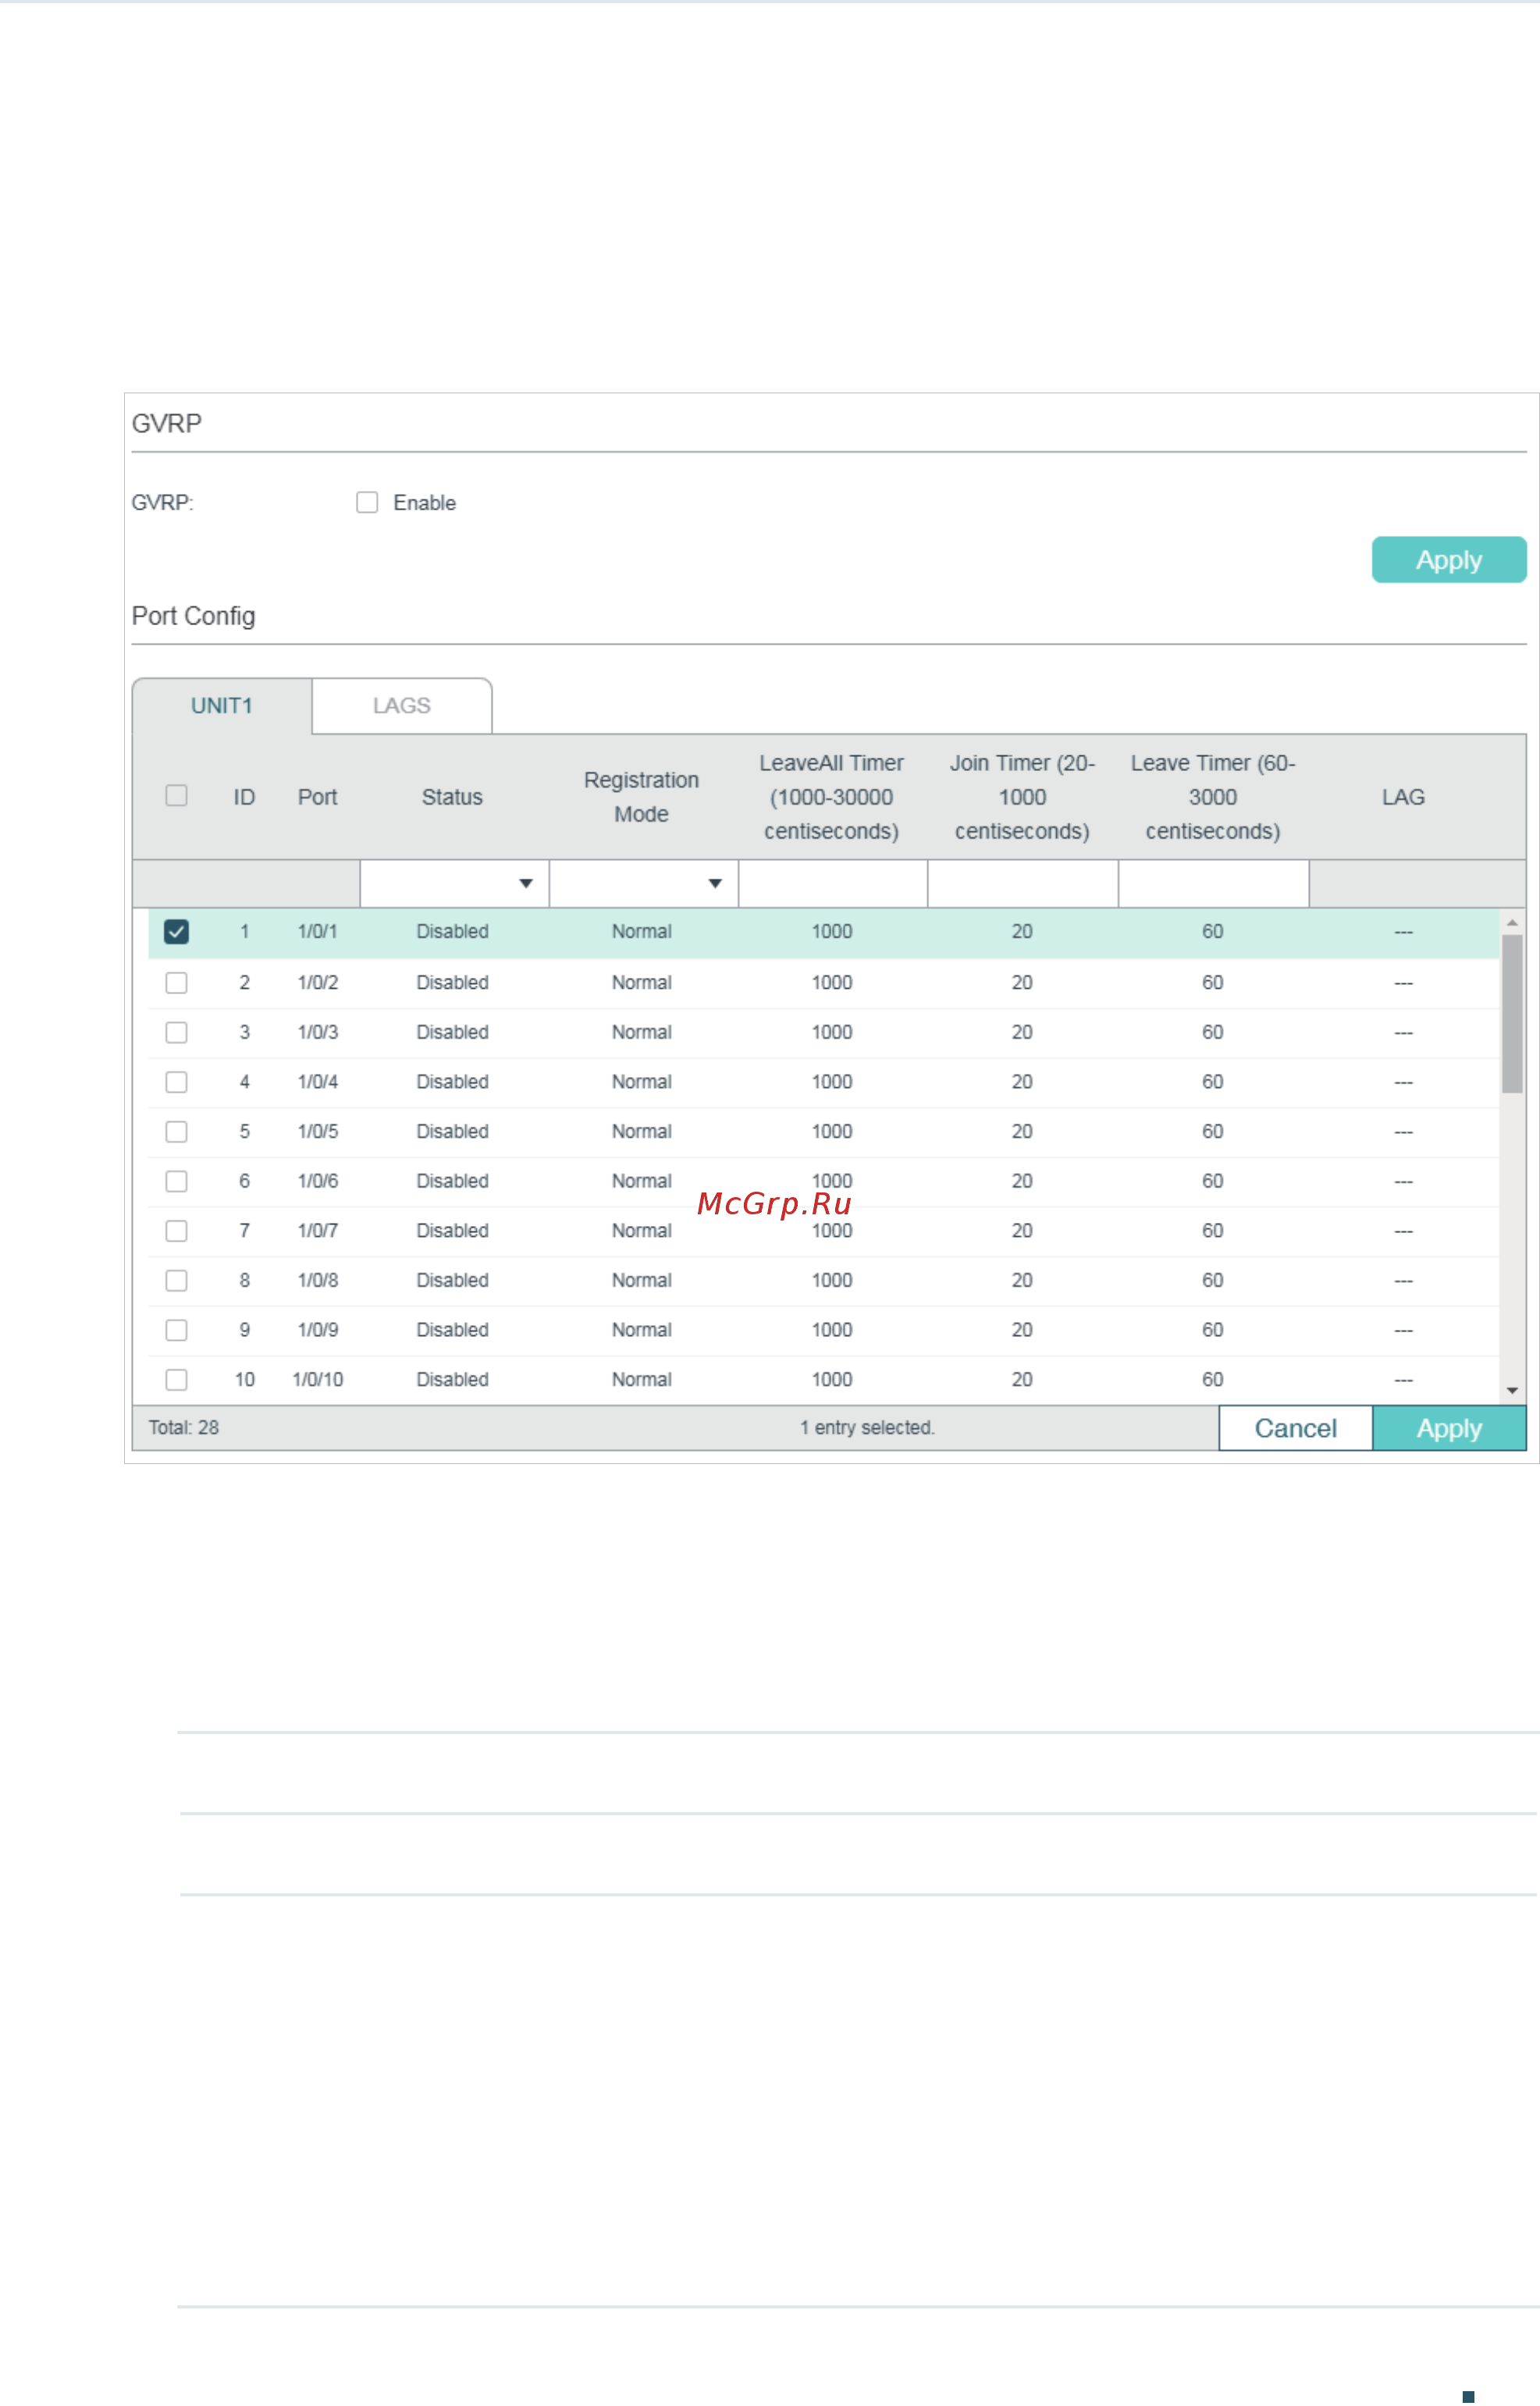This screenshot has width=1540, height=2406.
Task: Click the Apply button at table bottom
Action: tap(1449, 1428)
